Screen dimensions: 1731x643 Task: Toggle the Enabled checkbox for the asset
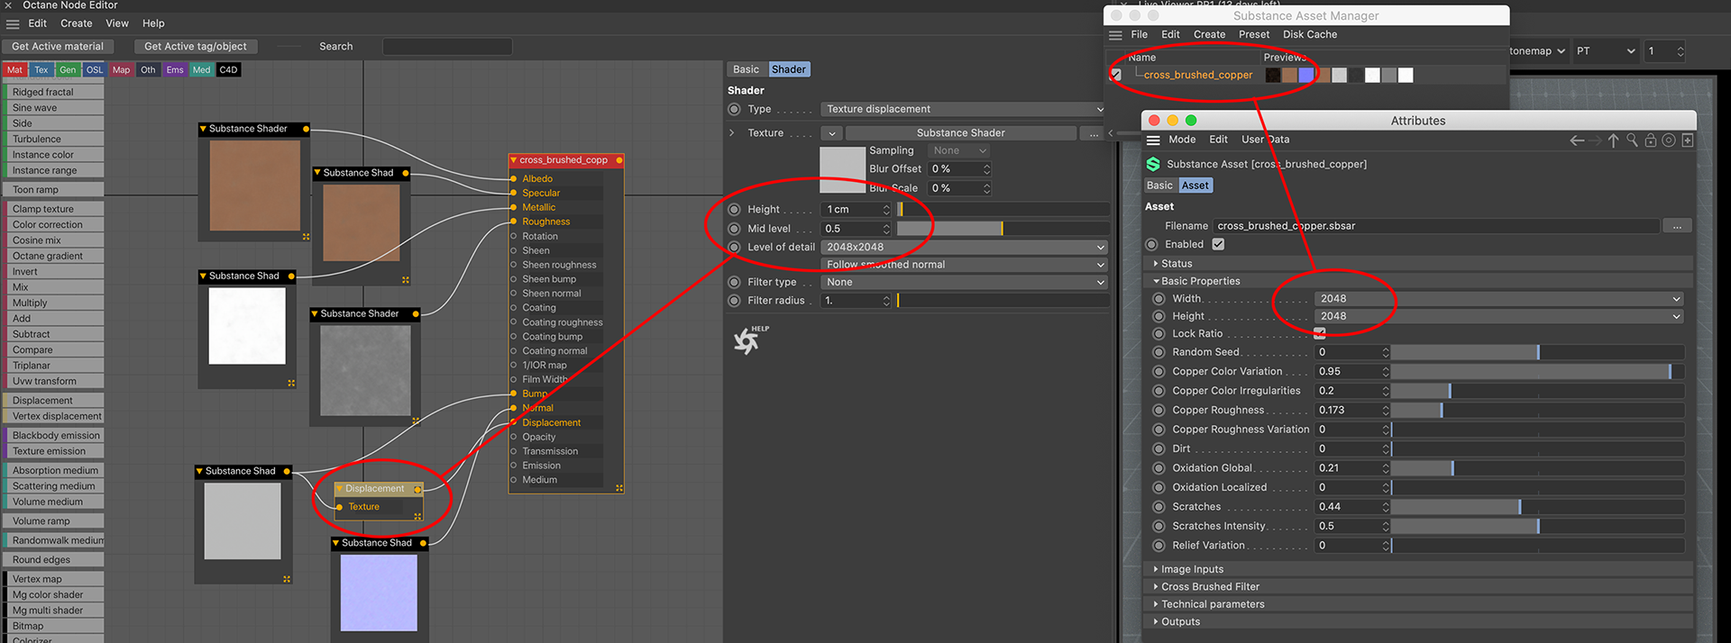[x=1218, y=244]
